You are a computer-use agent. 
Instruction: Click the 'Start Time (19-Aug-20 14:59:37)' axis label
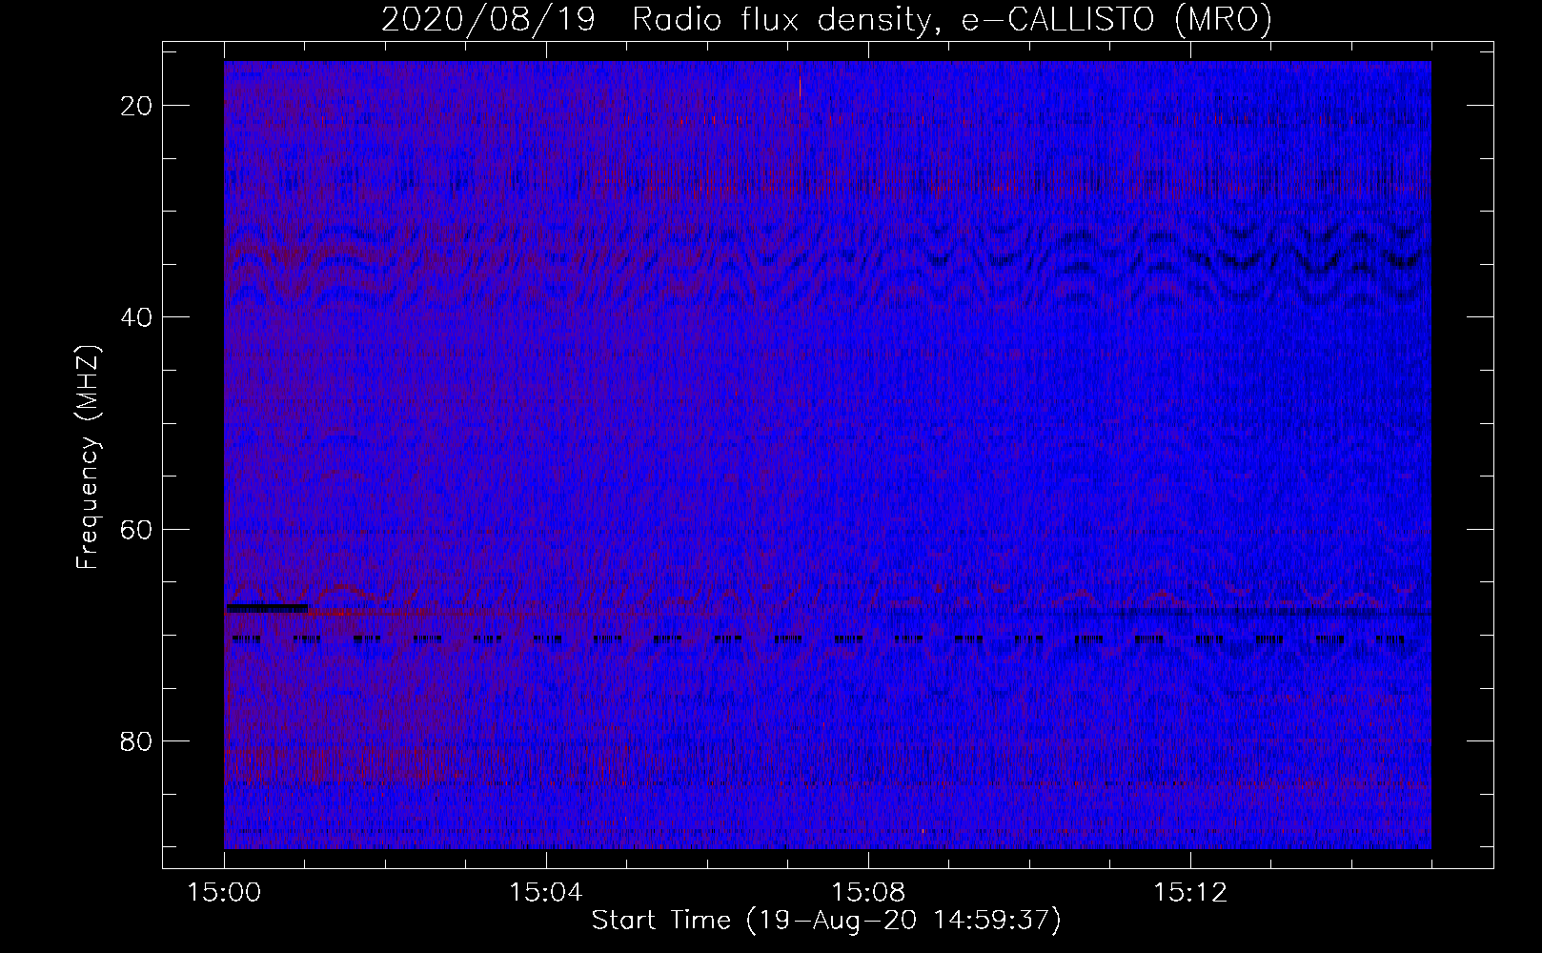click(826, 921)
